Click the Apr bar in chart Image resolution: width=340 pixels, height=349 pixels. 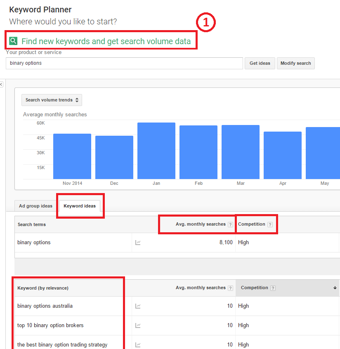283,156
